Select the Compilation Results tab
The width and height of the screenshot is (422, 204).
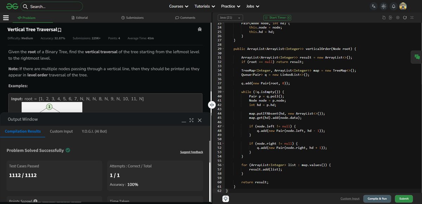(23, 131)
